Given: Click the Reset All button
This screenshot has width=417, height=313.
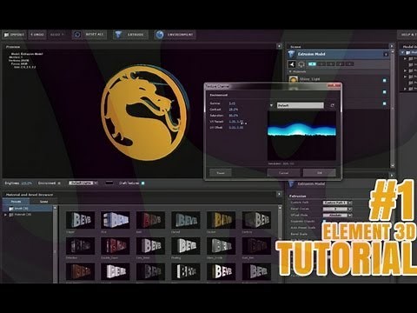Looking at the screenshot, I should (89, 35).
